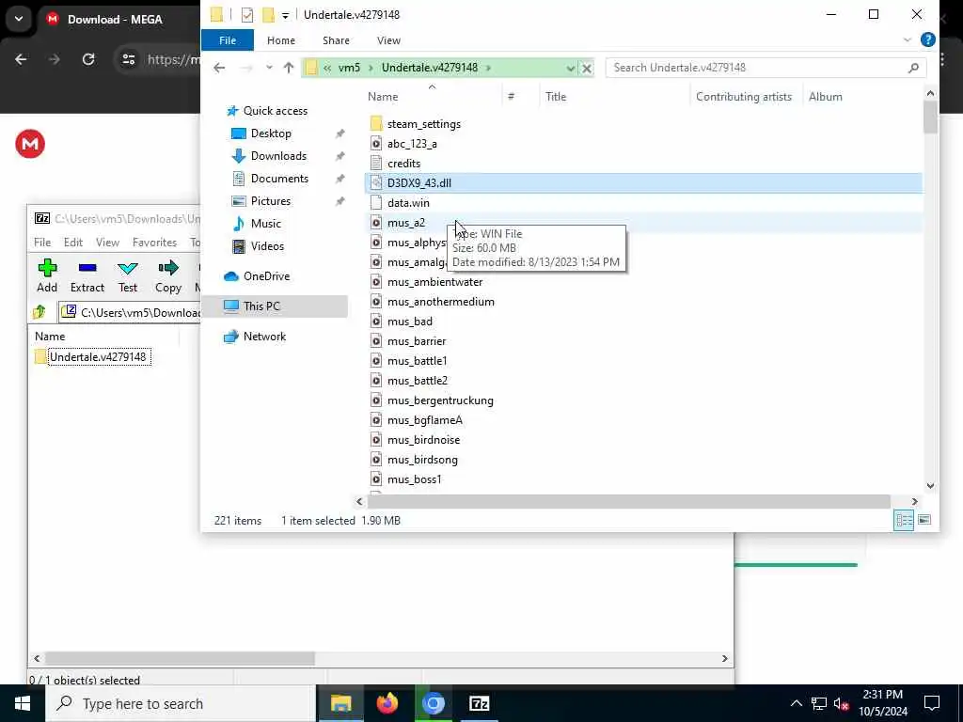Open the recent locations dropdown
The width and height of the screenshot is (963, 722).
click(x=269, y=68)
